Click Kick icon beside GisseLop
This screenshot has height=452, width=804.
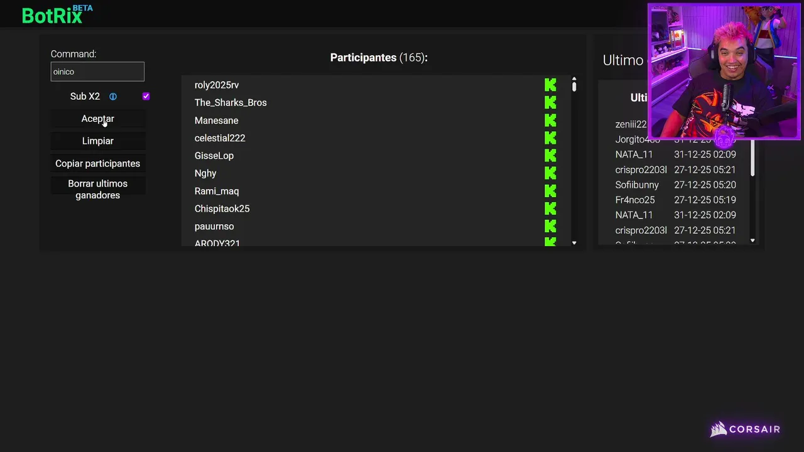coord(550,155)
